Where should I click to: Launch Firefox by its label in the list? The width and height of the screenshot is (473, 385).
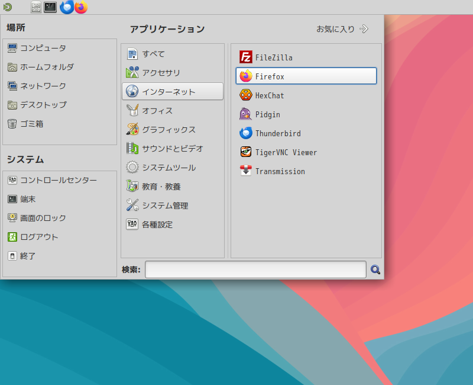pyautogui.click(x=270, y=76)
